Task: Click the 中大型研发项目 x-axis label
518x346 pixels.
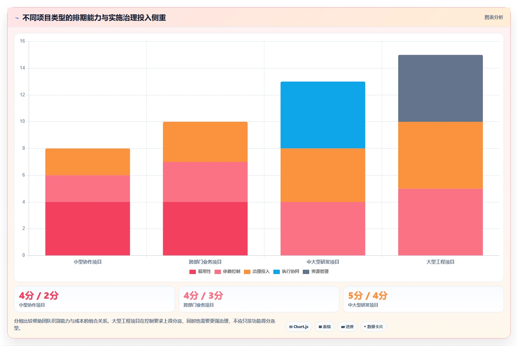Action: (x=323, y=262)
